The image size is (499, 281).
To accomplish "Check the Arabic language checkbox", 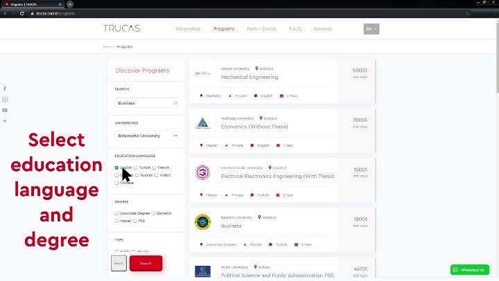I will (156, 175).
